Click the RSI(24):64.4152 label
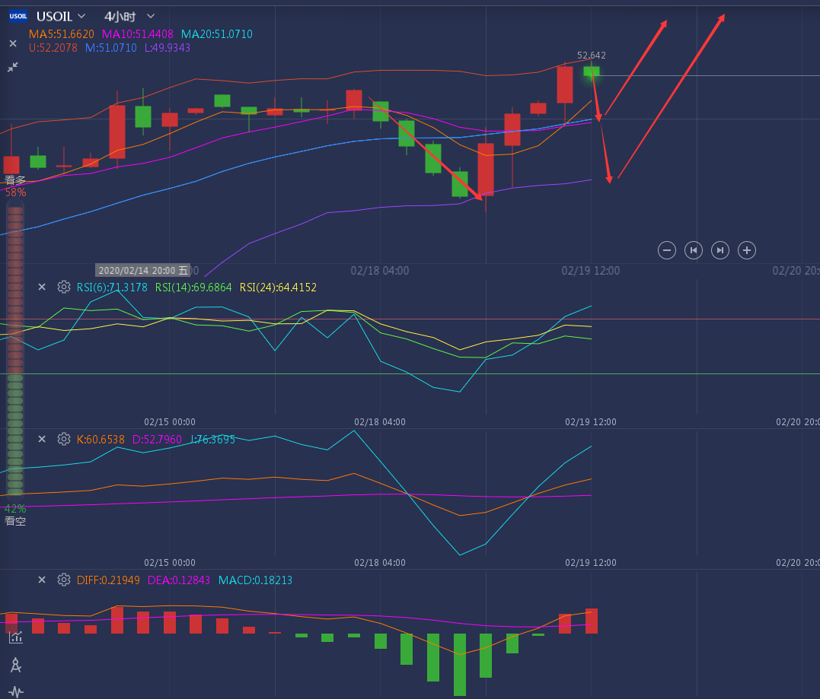Viewport: 820px width, 699px height. tap(278, 288)
